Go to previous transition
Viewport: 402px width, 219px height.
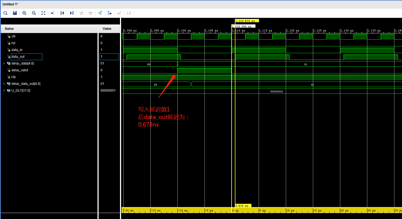pos(81,13)
